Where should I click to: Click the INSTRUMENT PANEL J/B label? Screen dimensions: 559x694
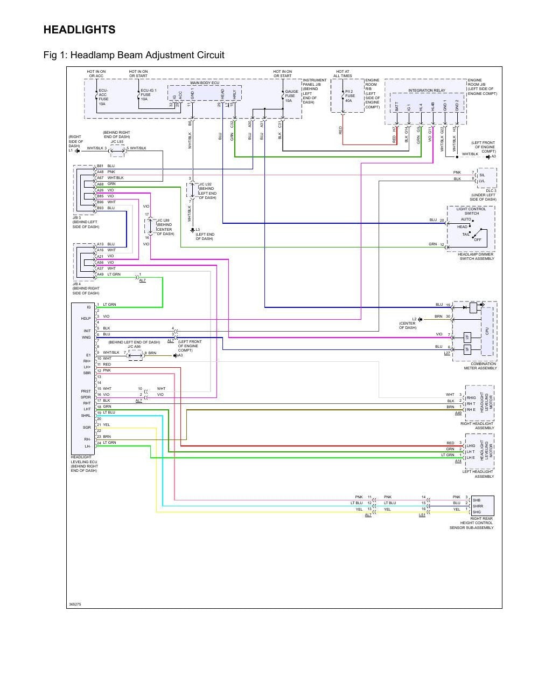pos(315,91)
